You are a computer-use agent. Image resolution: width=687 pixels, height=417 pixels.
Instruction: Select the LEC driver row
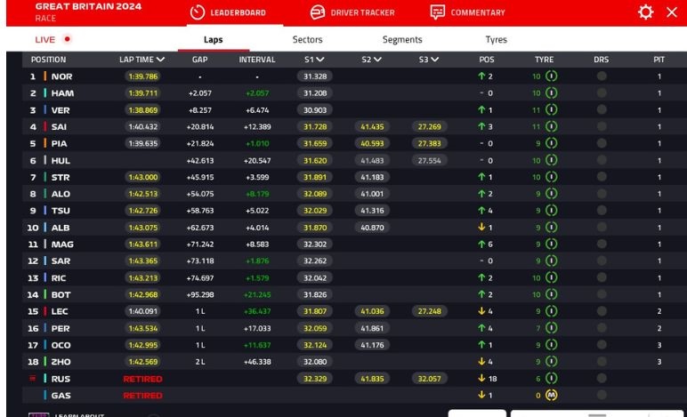(x=61, y=311)
